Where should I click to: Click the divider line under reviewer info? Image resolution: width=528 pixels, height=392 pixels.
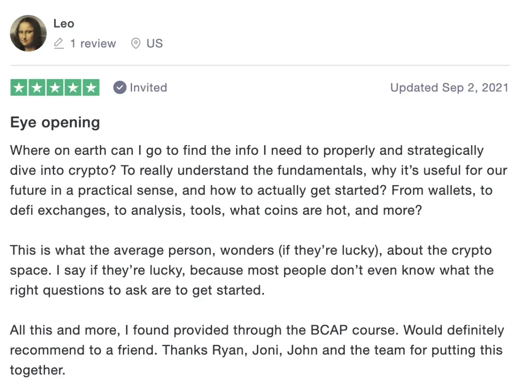coord(260,66)
